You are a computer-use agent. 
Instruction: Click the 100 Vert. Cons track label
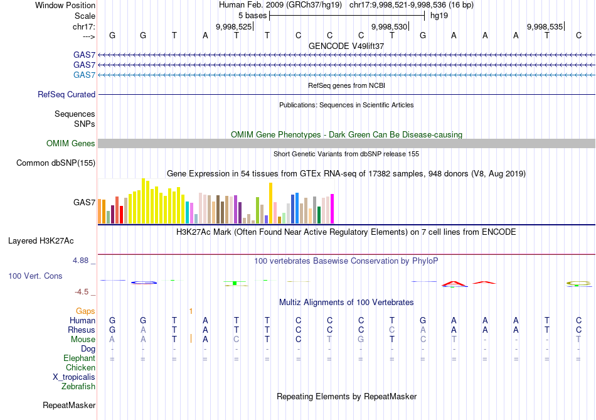(x=35, y=276)
